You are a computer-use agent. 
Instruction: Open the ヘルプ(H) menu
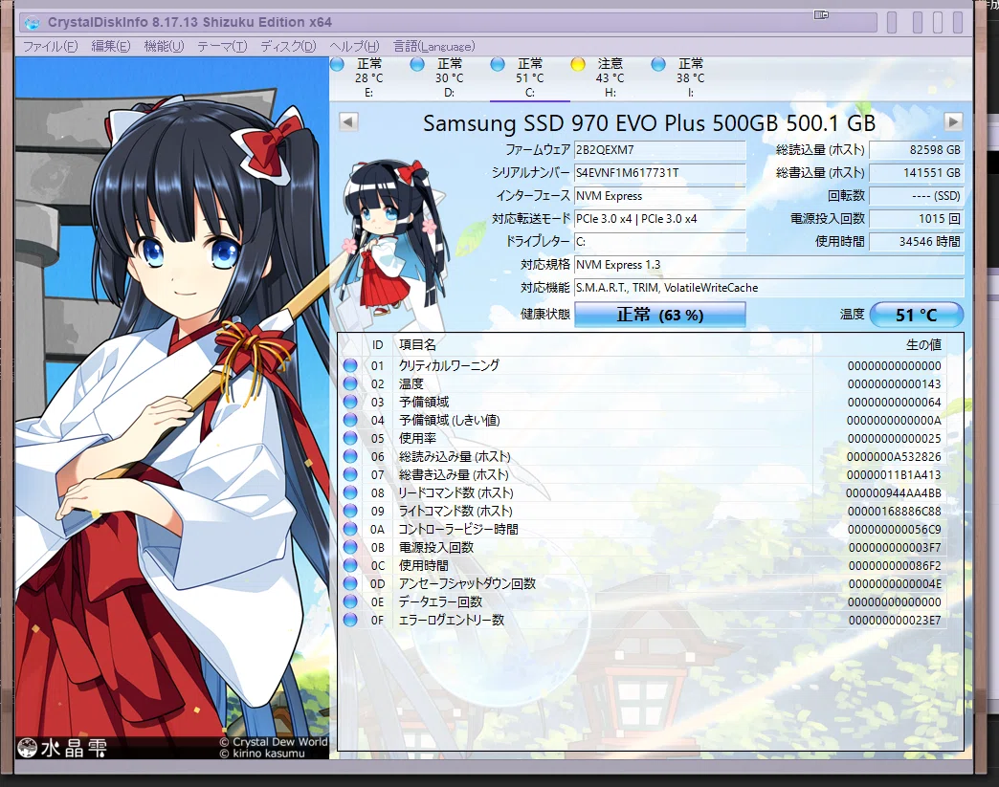tap(354, 47)
